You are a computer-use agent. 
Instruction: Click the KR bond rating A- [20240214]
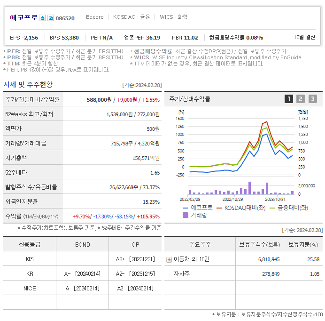(82, 274)
